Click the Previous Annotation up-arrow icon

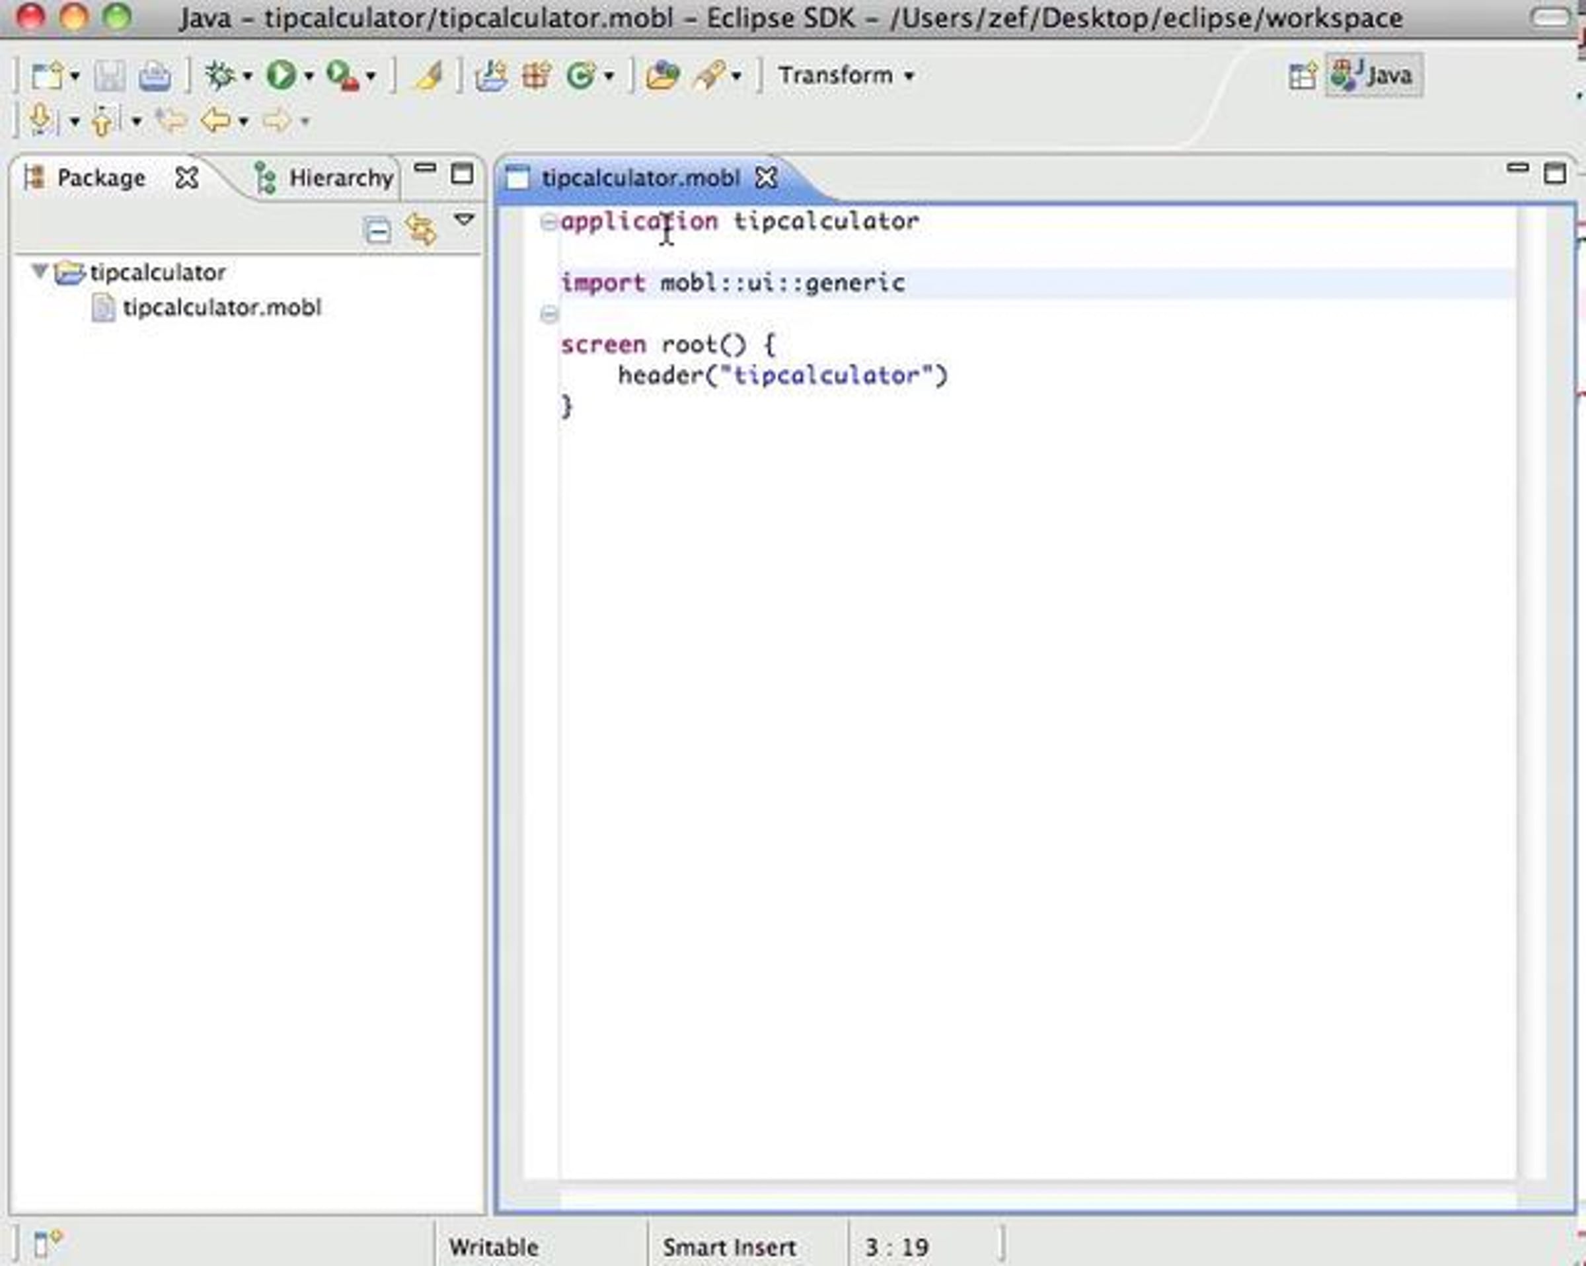click(103, 120)
